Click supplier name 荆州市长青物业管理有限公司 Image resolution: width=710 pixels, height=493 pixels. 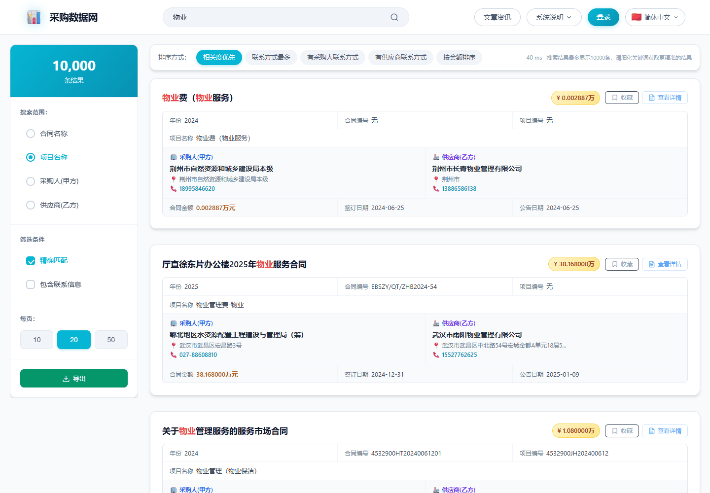pyautogui.click(x=477, y=169)
